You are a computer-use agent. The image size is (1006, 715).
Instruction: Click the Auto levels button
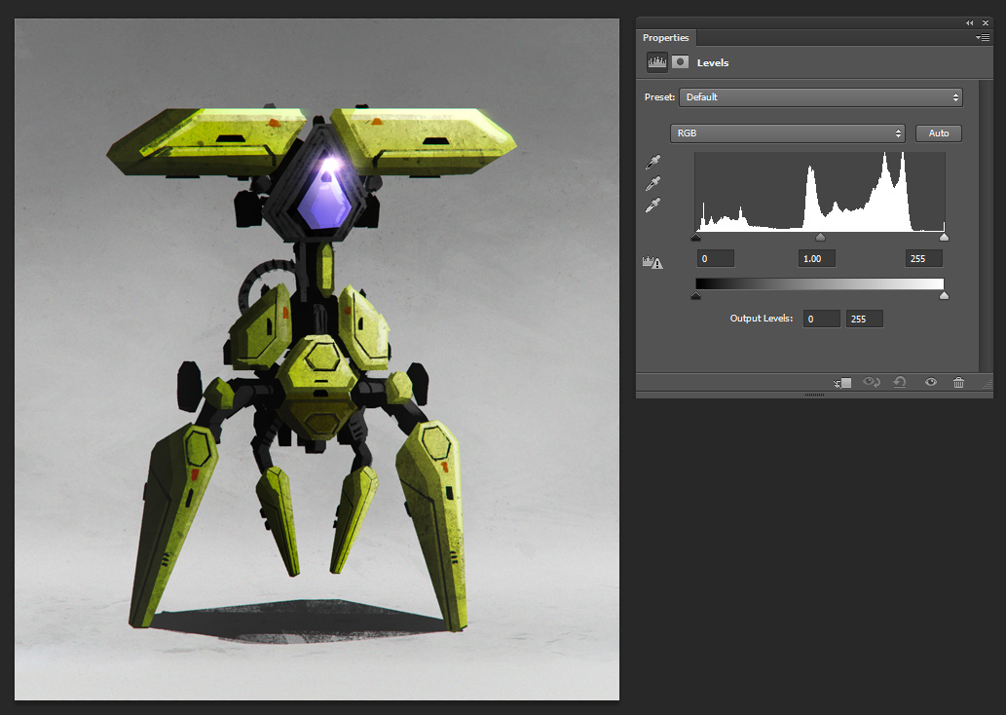[939, 133]
